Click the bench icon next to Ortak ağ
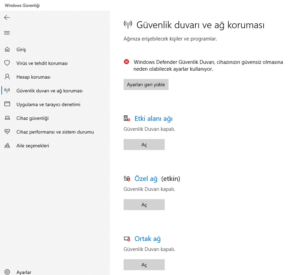 127,239
